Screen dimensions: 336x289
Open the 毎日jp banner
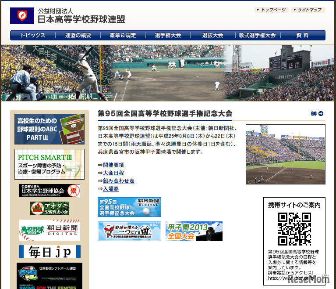click(50, 252)
